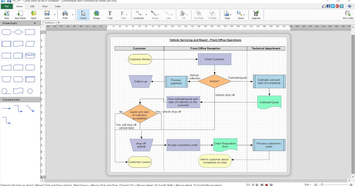Bring shape forward with To Front icon

(198, 14)
